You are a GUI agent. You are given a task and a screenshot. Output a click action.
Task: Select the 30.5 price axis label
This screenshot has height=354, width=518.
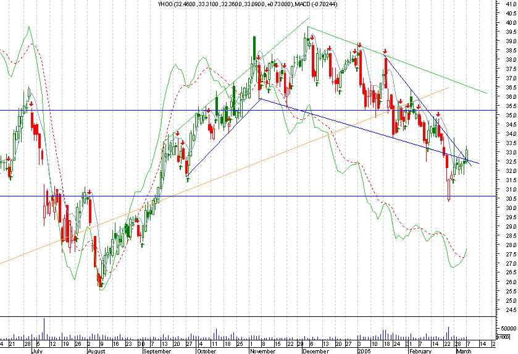[x=511, y=198]
